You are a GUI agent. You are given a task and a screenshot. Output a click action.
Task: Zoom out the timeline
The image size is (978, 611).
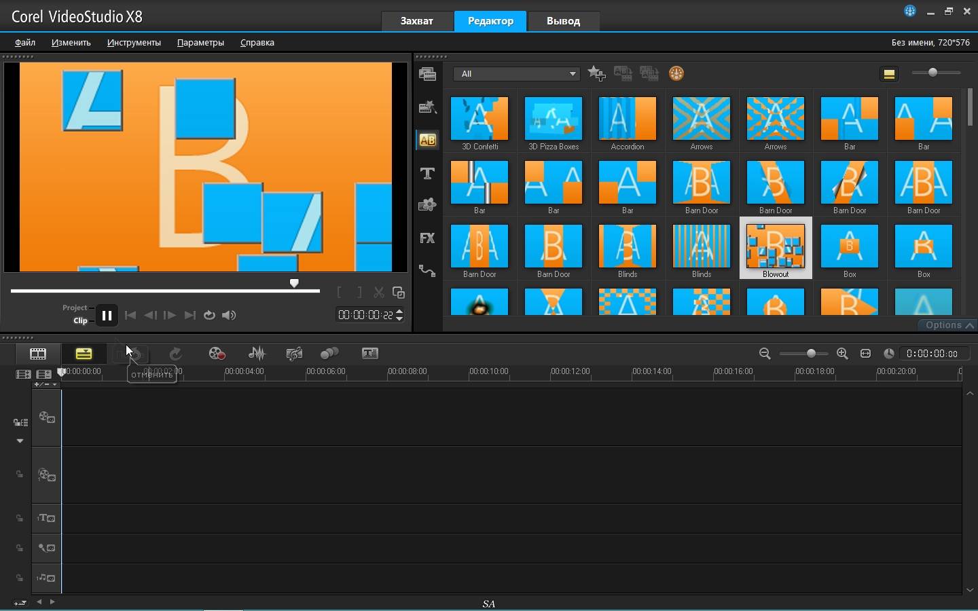click(765, 354)
